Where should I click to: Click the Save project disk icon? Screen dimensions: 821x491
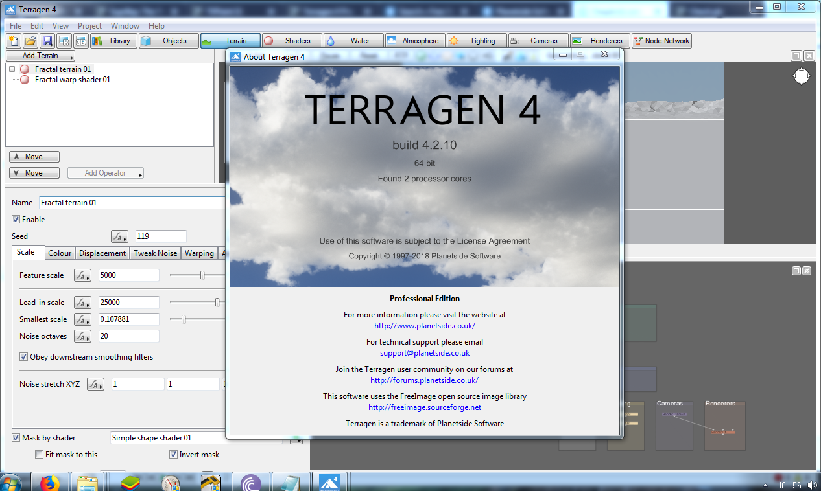[x=47, y=41]
